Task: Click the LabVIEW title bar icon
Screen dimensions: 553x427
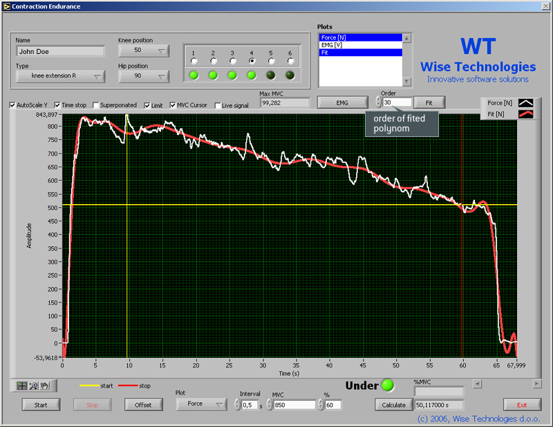Action: (6, 6)
